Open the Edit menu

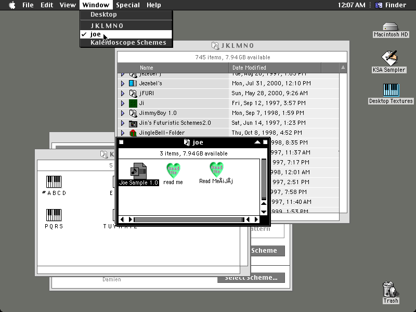[x=47, y=5]
